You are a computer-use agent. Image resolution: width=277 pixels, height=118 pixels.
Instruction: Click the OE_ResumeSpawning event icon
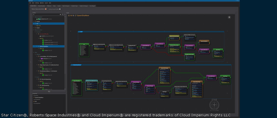click(38, 79)
